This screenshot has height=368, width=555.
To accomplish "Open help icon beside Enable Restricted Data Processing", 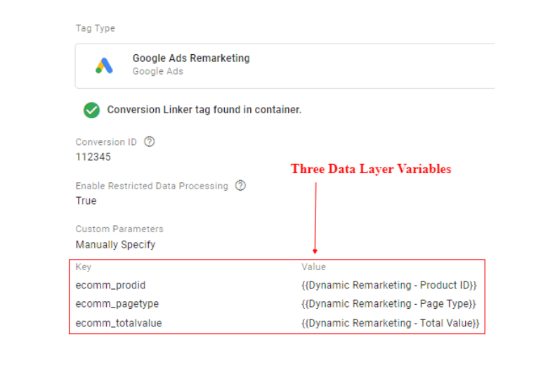I will pyautogui.click(x=240, y=186).
